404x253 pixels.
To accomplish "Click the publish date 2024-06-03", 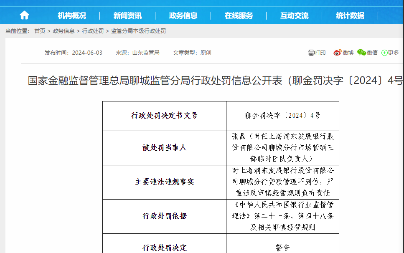I will [x=87, y=53].
